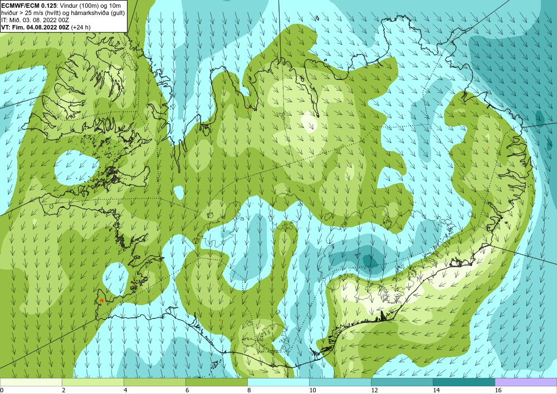Click the 4–6 m/s green legend swatch

[155, 382]
